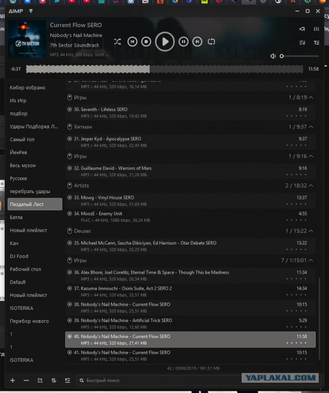The width and height of the screenshot is (329, 393).
Task: Select track 38 Current Flow SERO
Action: tap(190, 308)
